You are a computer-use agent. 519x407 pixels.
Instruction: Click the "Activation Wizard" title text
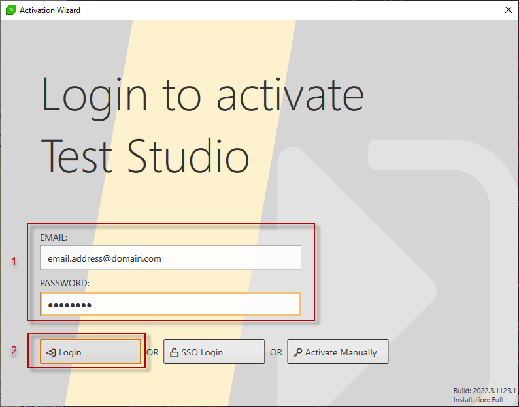tap(50, 10)
